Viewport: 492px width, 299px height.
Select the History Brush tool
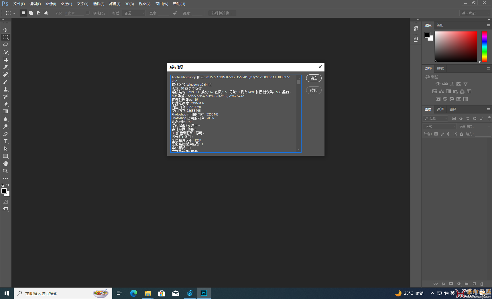pos(5,97)
